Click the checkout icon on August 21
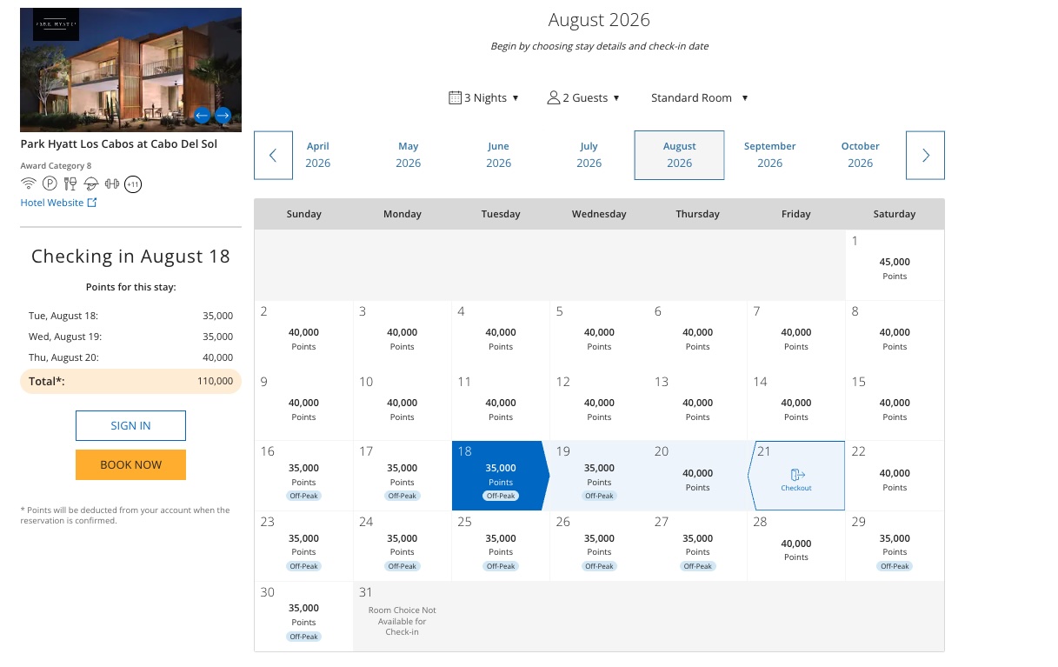1058x667 pixels. 797,475
